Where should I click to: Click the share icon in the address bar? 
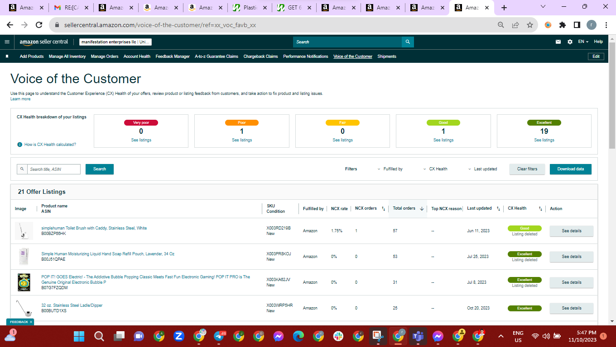pyautogui.click(x=515, y=25)
